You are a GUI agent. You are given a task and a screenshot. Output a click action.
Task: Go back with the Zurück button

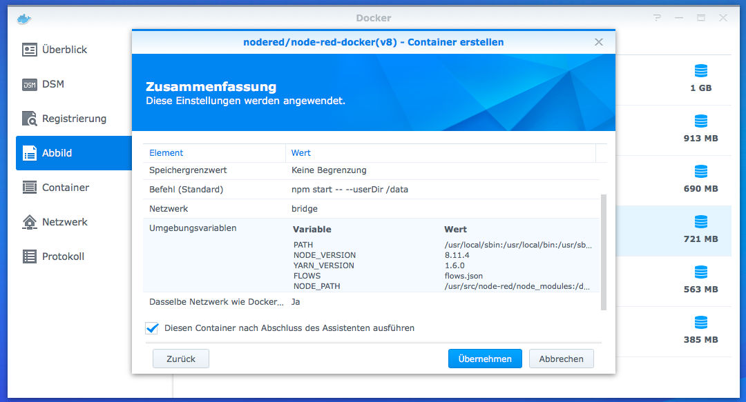click(181, 359)
